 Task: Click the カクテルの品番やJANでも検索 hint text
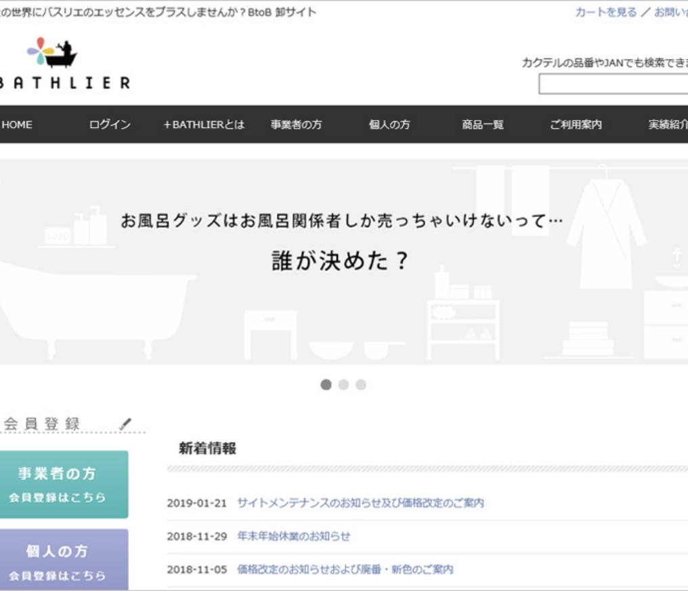605,63
